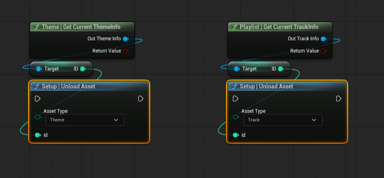
Task: Click the function icon on the Theme Unload Asset header
Action: (37, 86)
